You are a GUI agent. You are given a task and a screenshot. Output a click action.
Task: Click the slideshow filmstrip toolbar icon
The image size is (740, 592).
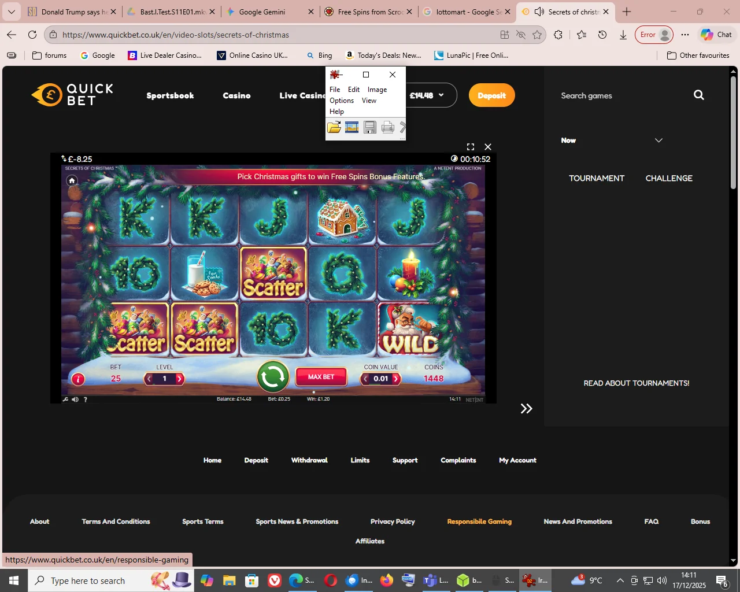(x=351, y=128)
